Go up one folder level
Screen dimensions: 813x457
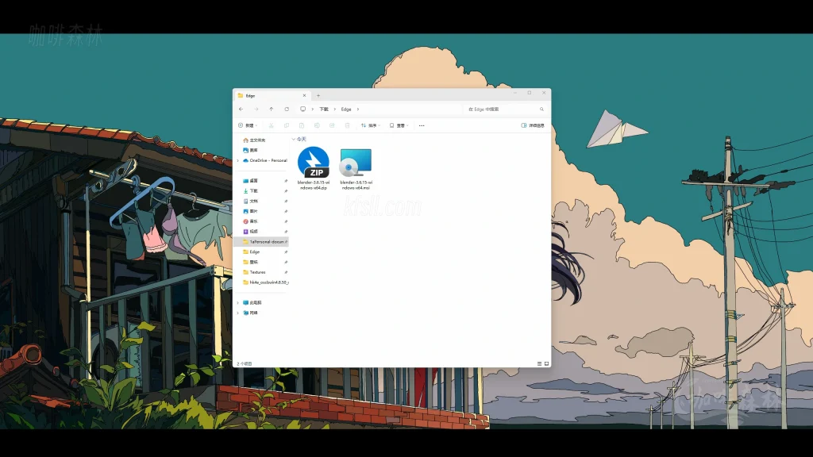click(272, 109)
